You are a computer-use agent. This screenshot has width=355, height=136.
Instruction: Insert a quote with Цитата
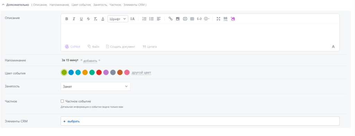click(150, 47)
